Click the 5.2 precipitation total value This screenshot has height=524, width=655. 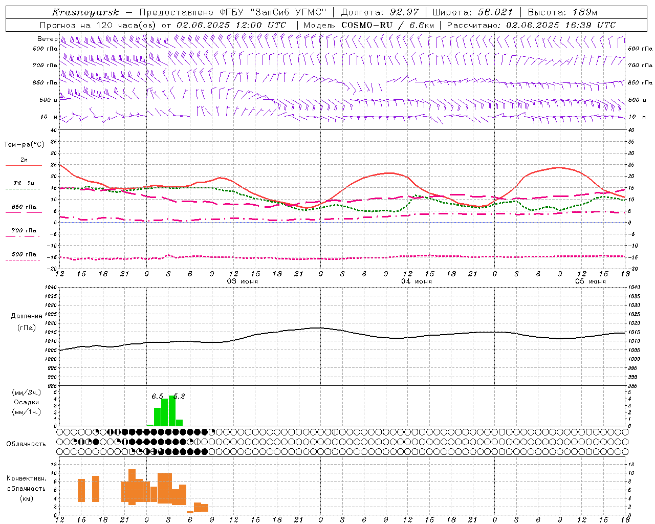[179, 396]
